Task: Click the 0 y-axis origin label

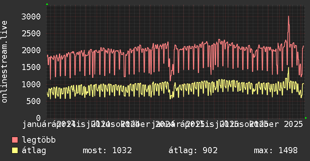Action: tap(38, 118)
